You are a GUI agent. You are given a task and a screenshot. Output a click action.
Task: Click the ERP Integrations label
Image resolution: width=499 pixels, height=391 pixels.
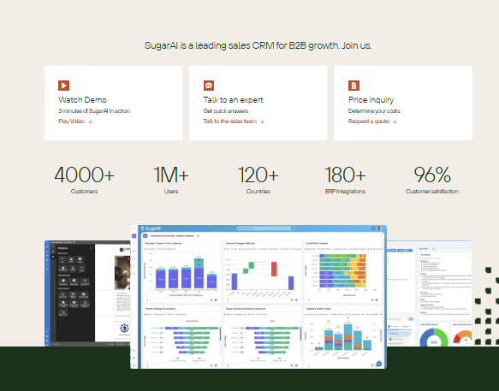(345, 191)
